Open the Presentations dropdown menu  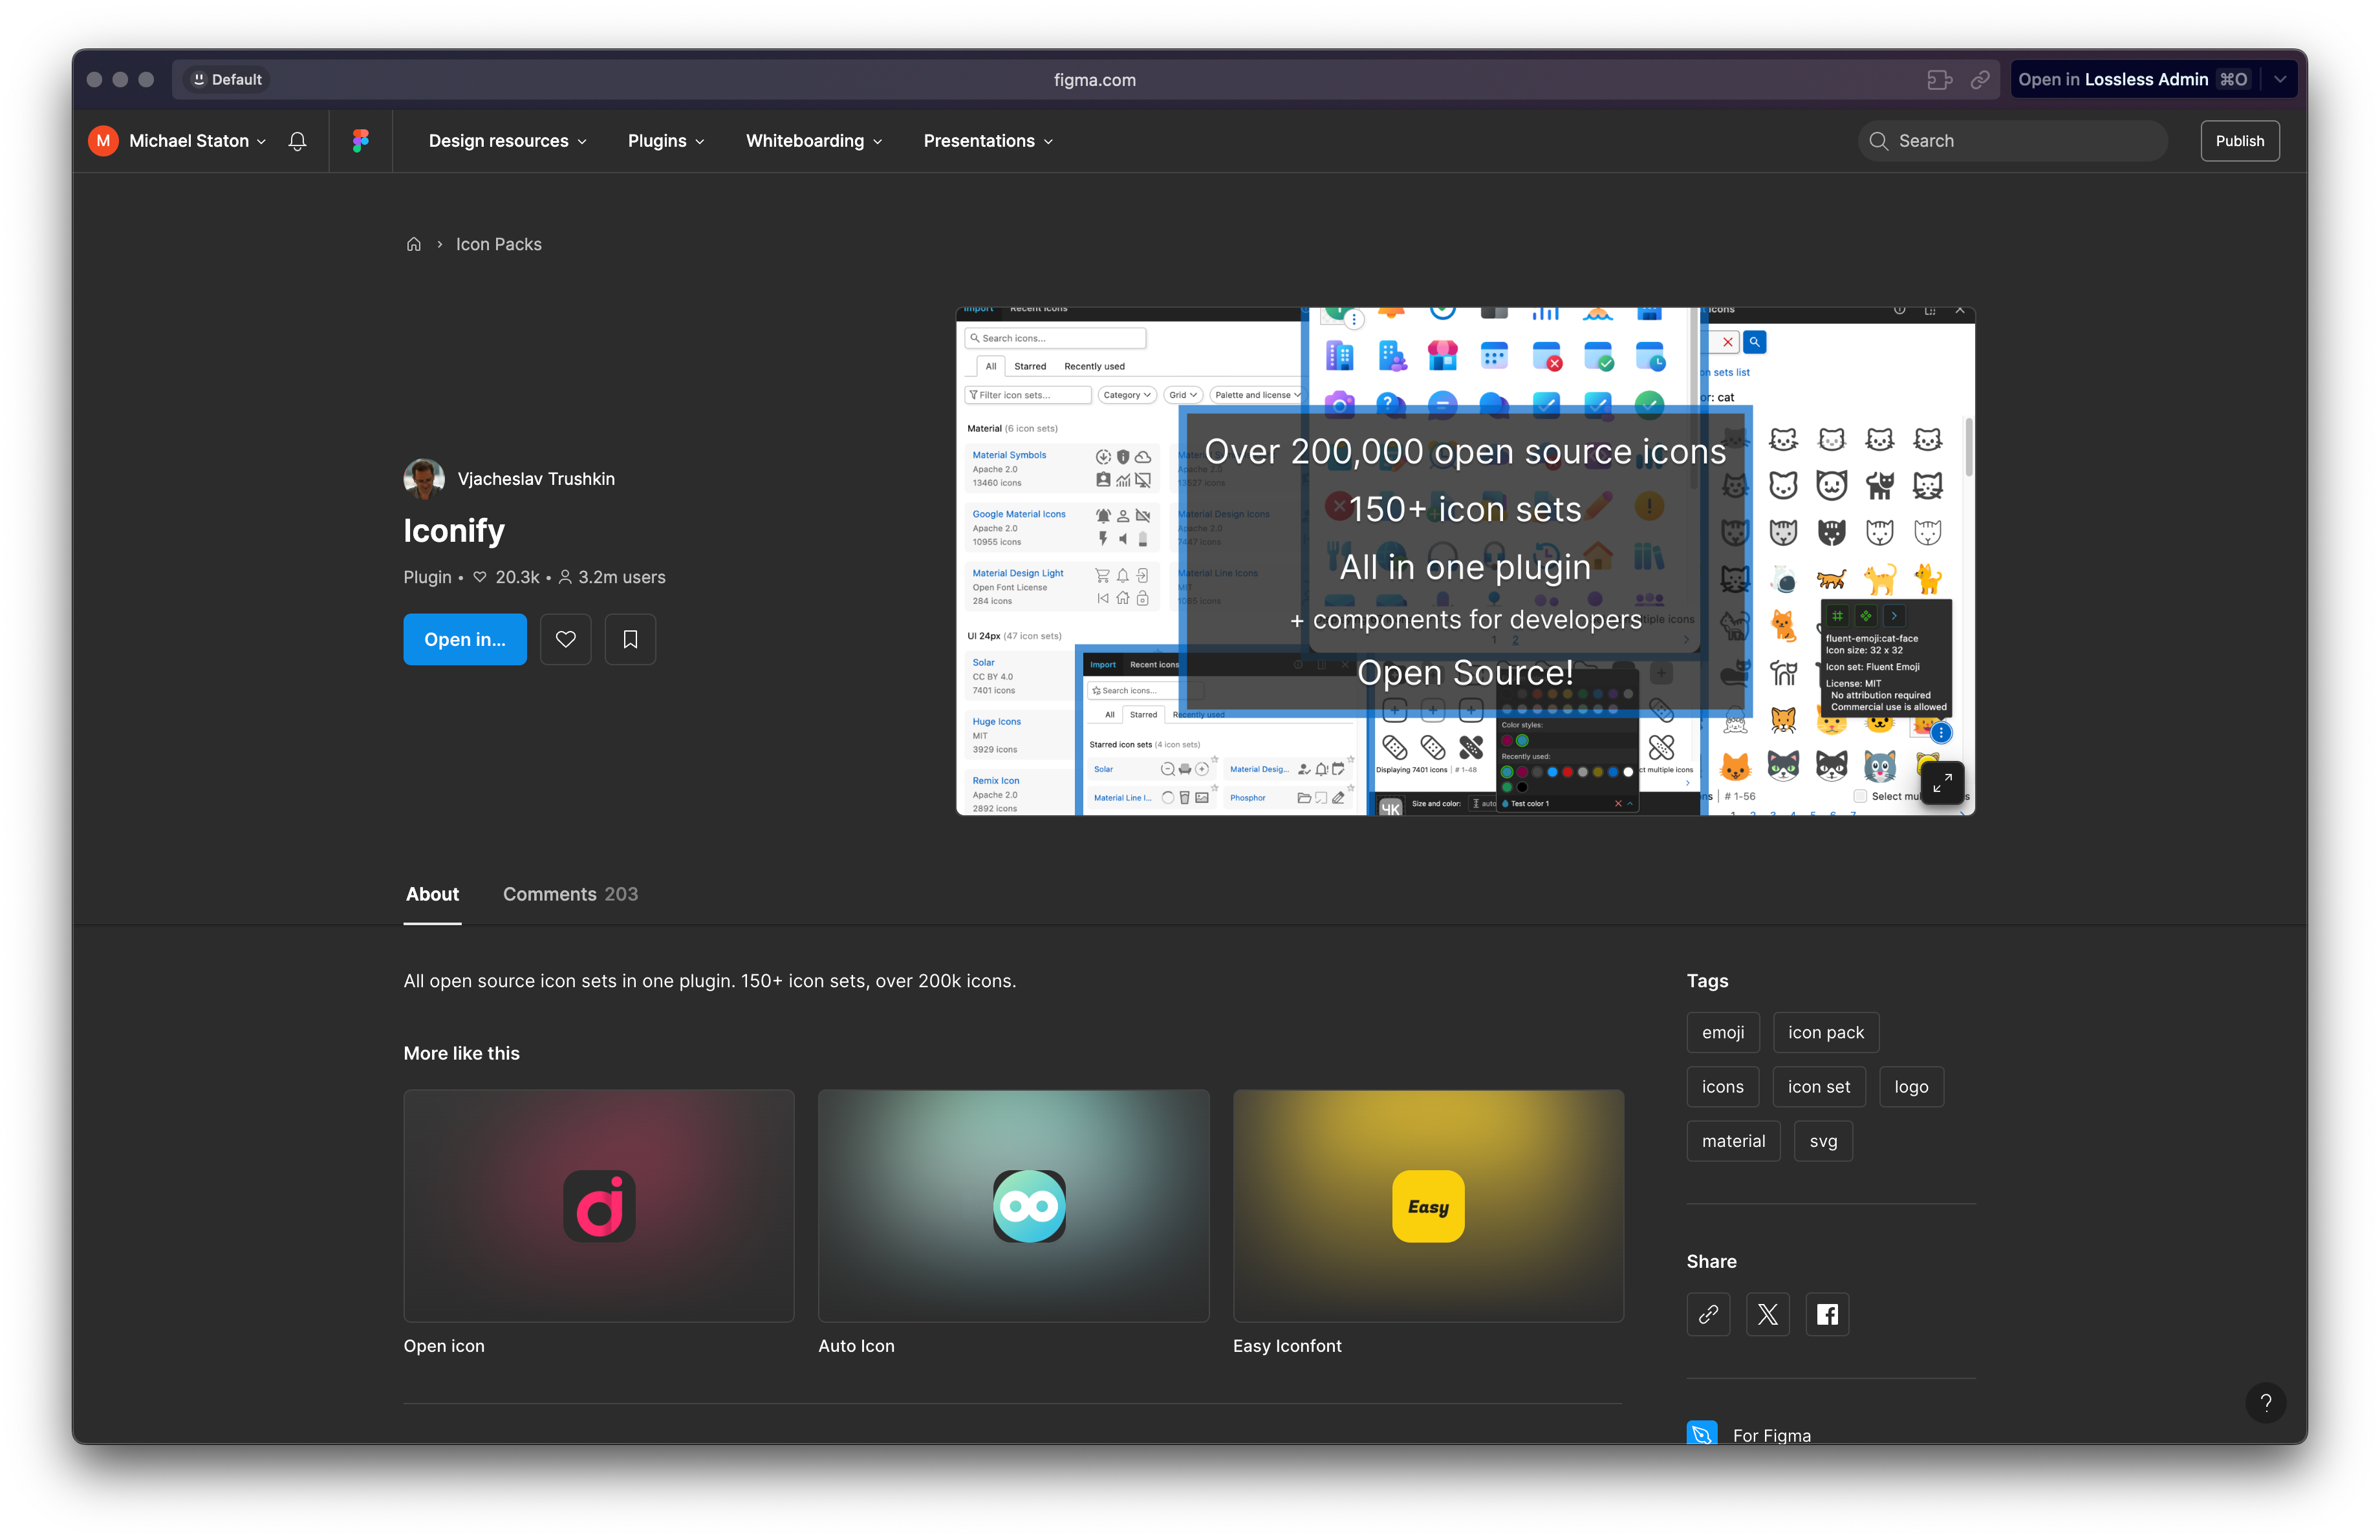click(x=988, y=141)
